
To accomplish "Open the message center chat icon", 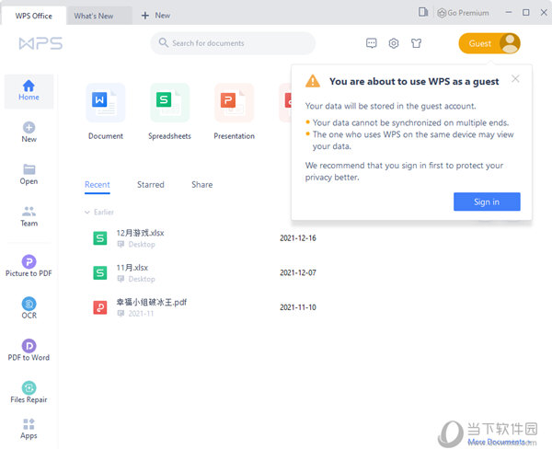I will pos(372,43).
